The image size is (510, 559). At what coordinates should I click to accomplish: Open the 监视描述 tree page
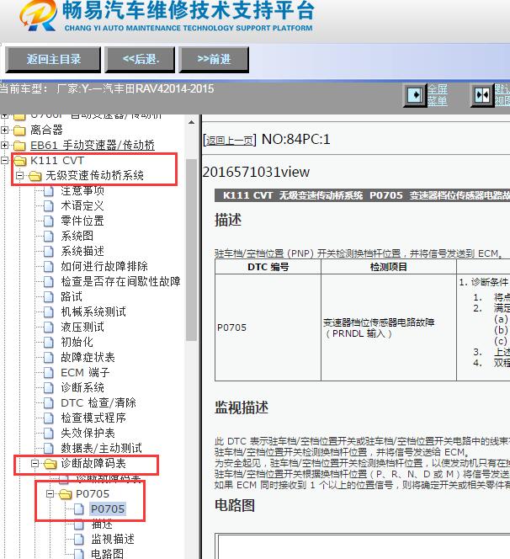tap(113, 539)
